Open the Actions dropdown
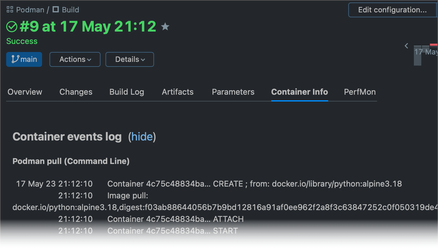Viewport: 438px width, 250px height. (x=75, y=59)
